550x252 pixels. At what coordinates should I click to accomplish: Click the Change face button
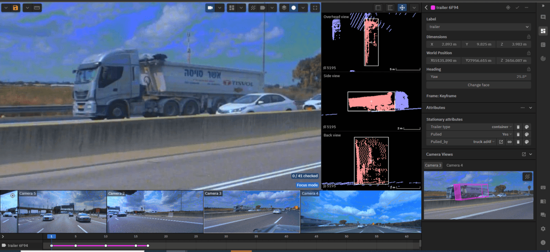pyautogui.click(x=478, y=85)
